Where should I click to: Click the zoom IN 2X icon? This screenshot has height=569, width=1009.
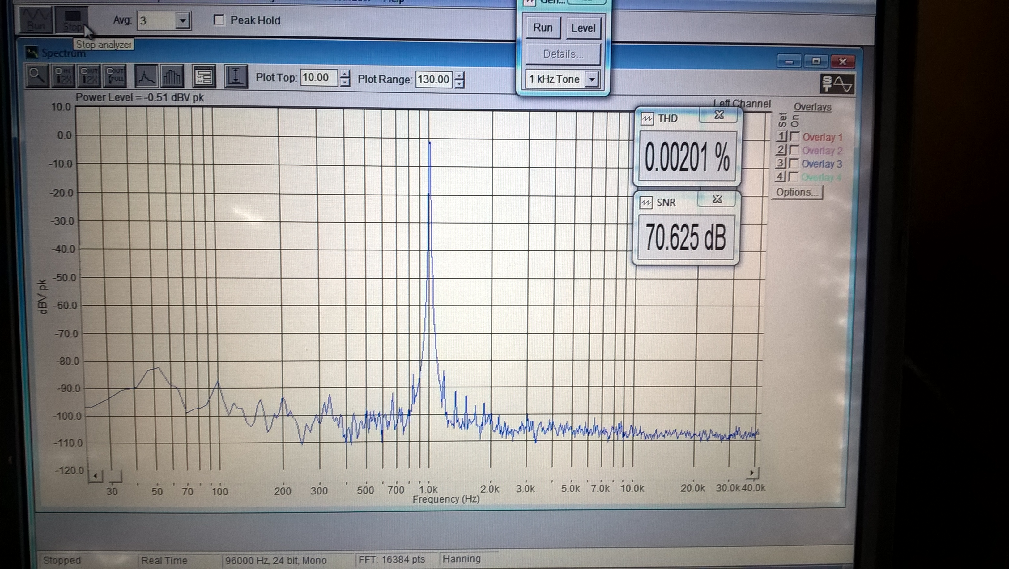63,76
